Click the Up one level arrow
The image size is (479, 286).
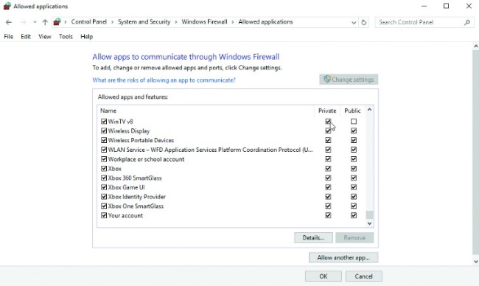click(45, 22)
